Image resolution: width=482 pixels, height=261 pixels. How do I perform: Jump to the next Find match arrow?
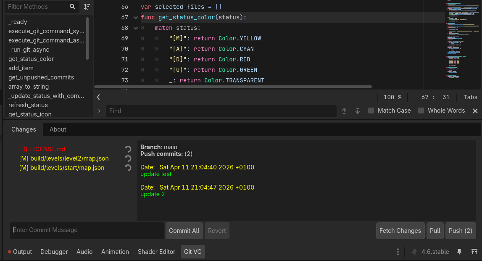click(x=358, y=111)
